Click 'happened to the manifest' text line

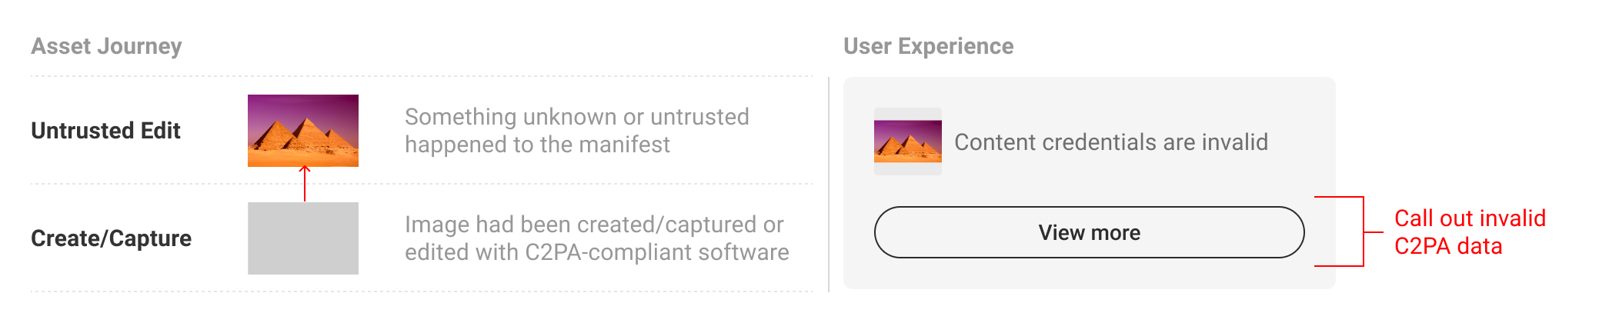537,145
